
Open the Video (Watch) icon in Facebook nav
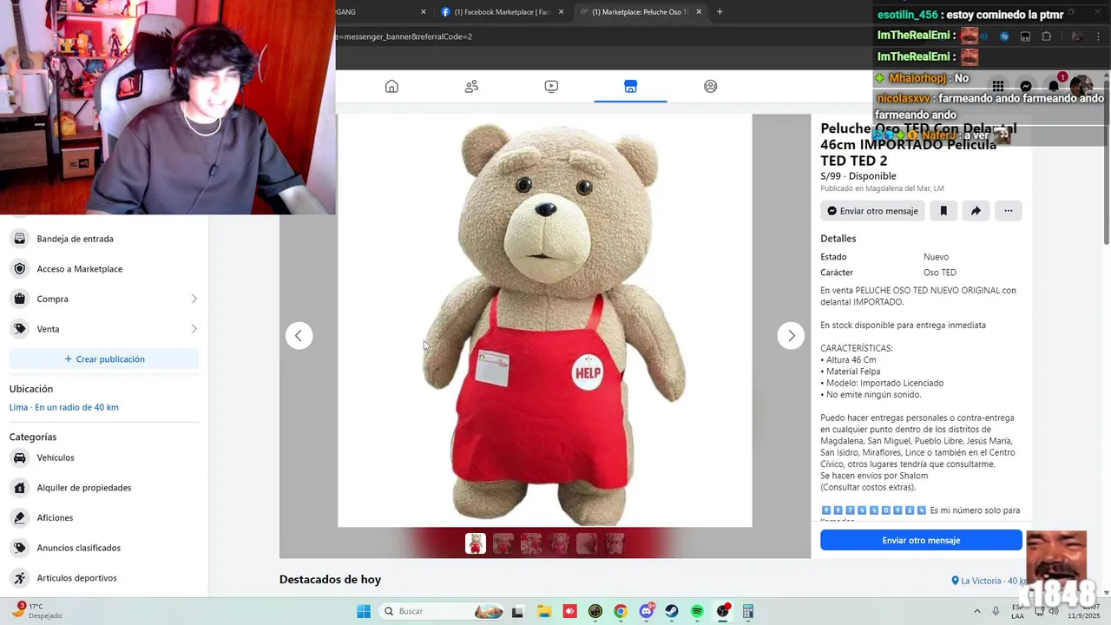(551, 86)
